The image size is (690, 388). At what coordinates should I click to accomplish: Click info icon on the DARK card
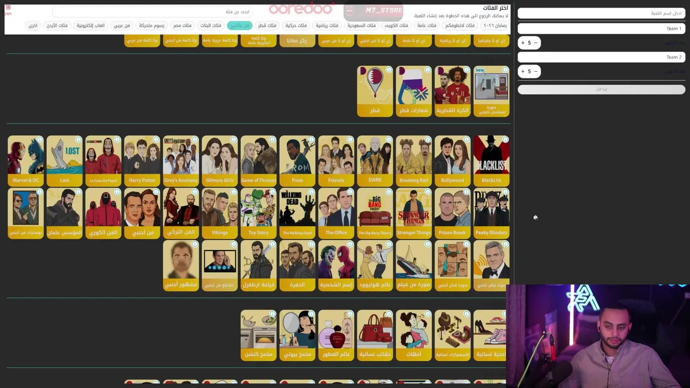[x=389, y=140]
